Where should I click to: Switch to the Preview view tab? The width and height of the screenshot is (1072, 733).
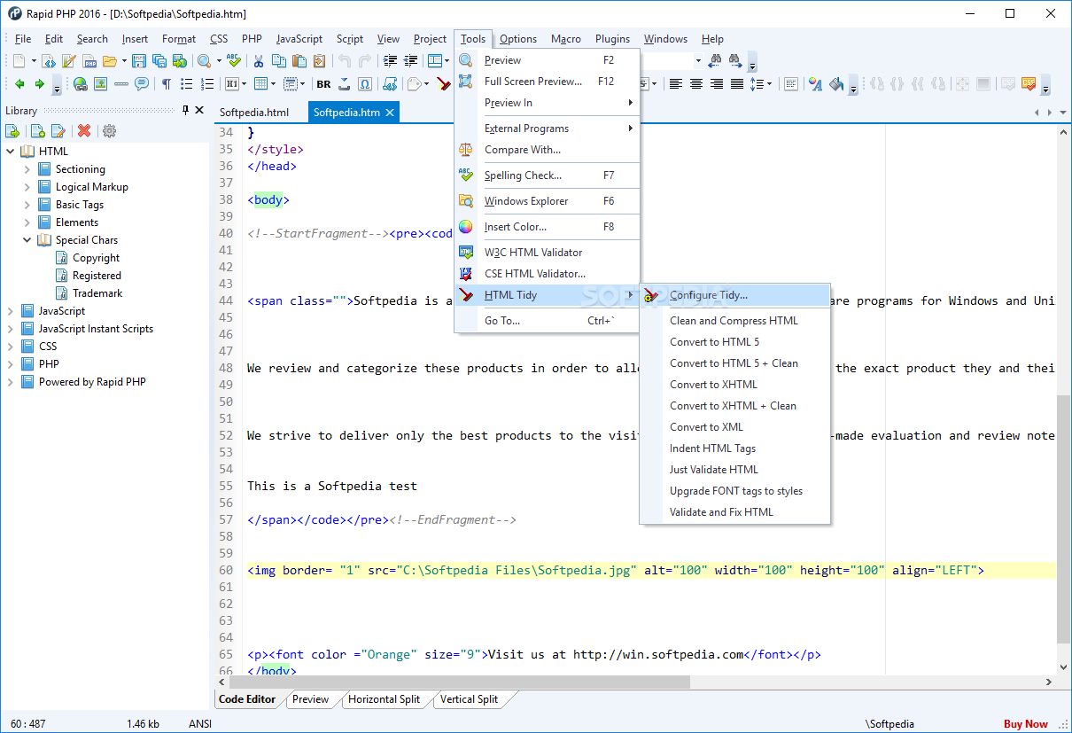click(x=311, y=699)
